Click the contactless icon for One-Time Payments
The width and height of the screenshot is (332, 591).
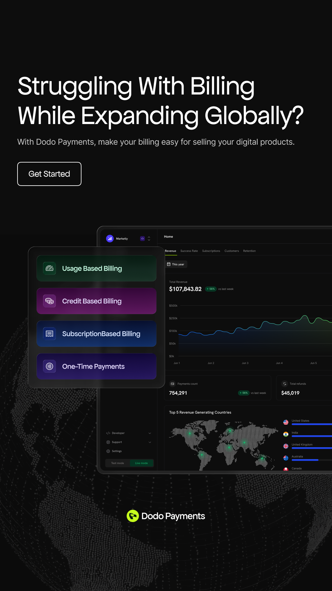(x=49, y=366)
